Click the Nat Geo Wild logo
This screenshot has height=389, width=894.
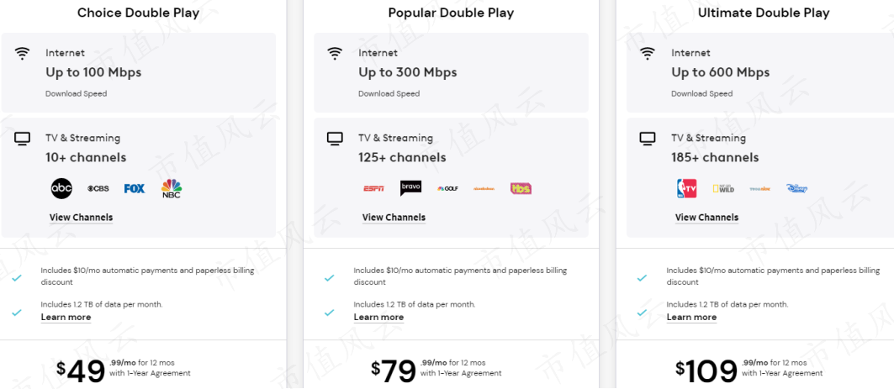pyautogui.click(x=723, y=188)
